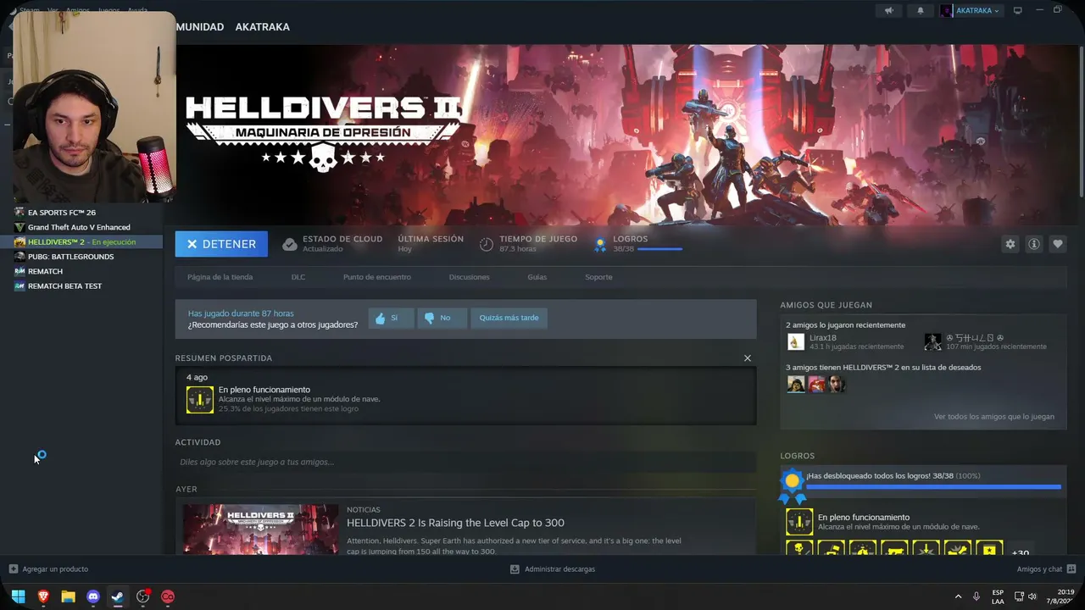Image resolution: width=1085 pixels, height=610 pixels.
Task: Click the microphone tray icon
Action: [976, 596]
